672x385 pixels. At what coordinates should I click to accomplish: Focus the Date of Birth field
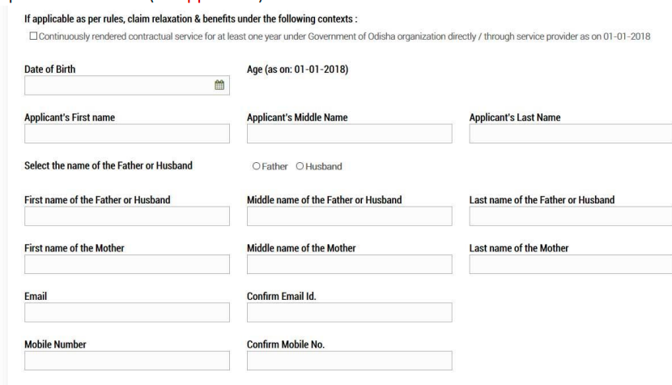127,85
